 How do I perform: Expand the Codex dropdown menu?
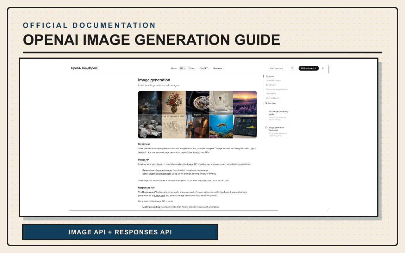point(192,68)
